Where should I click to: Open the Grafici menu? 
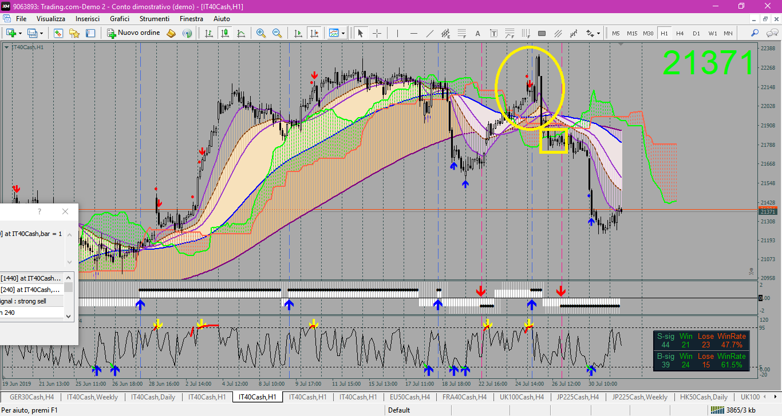(x=120, y=19)
